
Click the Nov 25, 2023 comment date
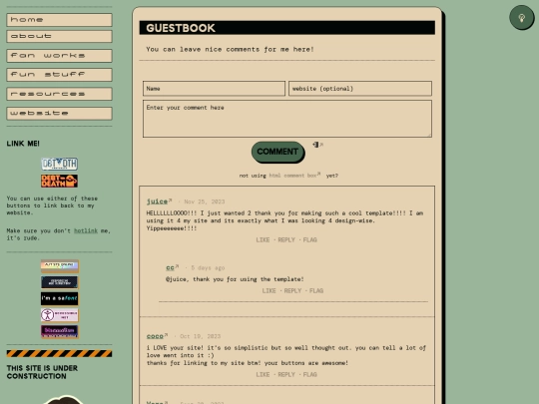[205, 202]
